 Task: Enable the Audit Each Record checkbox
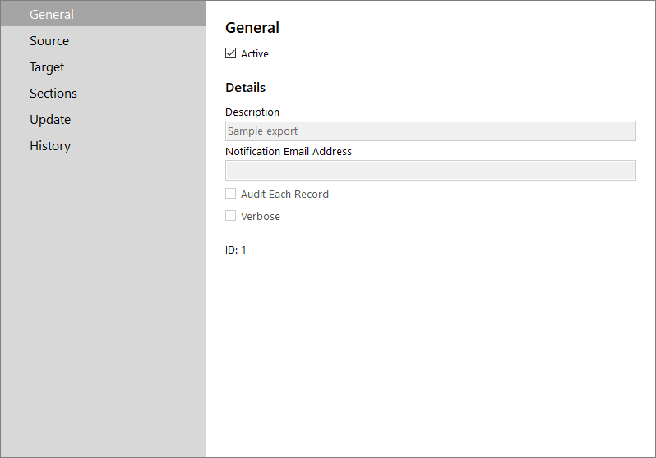[230, 194]
